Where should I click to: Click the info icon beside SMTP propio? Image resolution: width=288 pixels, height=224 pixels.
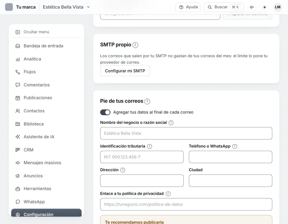coord(135,45)
